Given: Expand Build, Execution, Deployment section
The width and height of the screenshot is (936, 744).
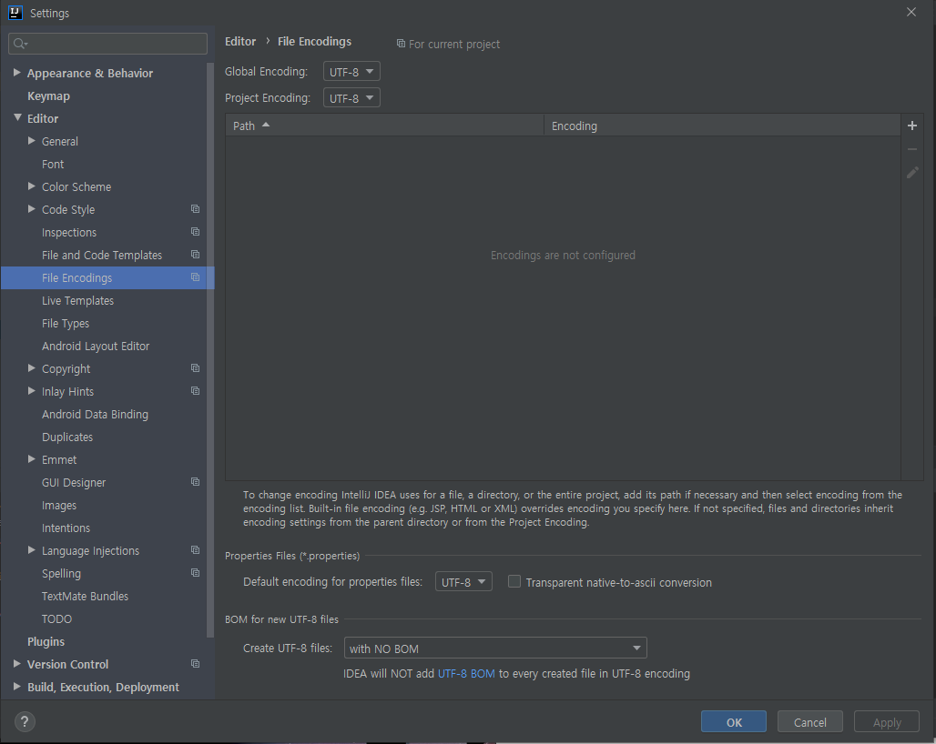Looking at the screenshot, I should [x=16, y=686].
